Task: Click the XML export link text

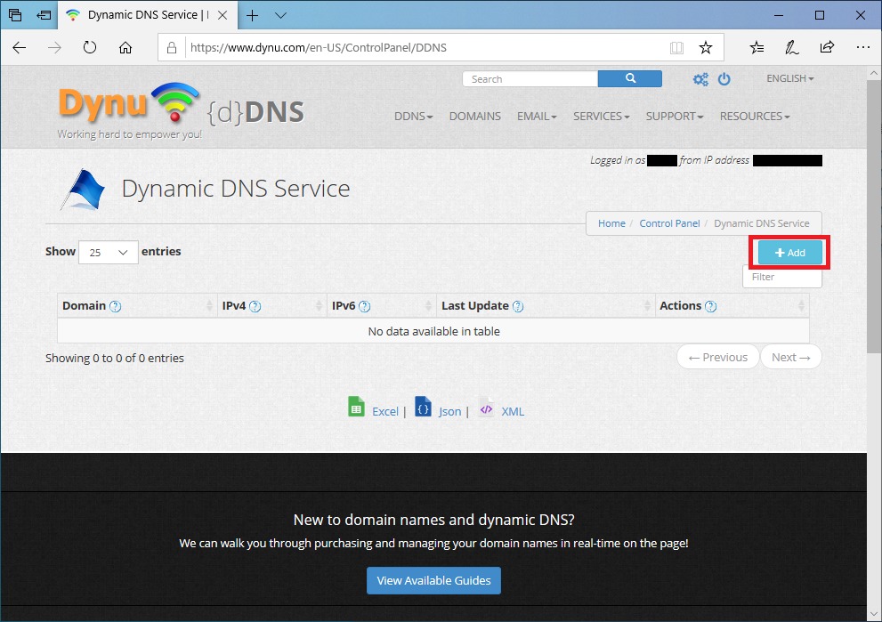Action: (x=513, y=412)
